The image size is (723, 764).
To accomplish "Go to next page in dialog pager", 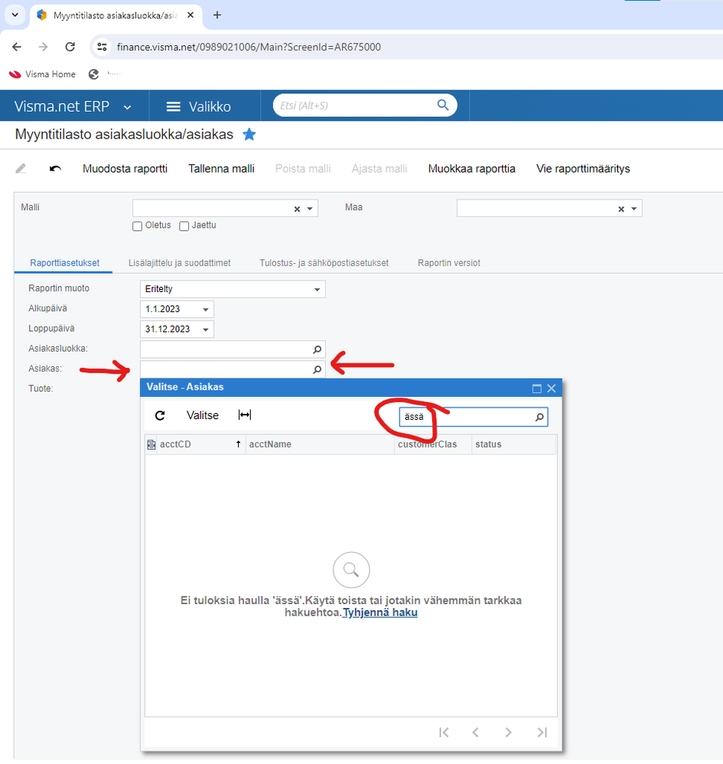I will (x=508, y=733).
